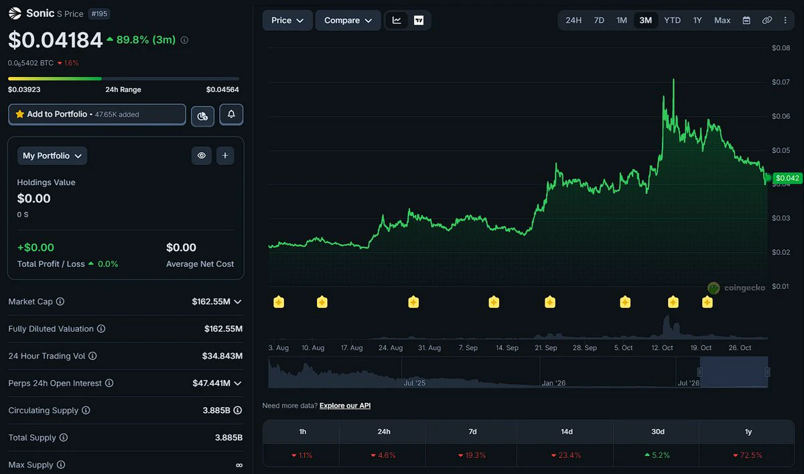Show the Max Supply info tooltip
Screen dimensions: 804x474
(x=61, y=465)
